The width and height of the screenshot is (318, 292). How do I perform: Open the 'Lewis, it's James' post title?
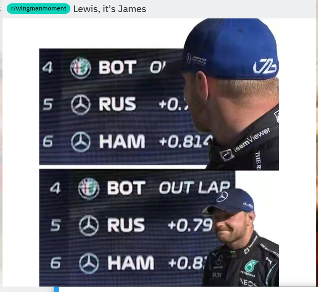[109, 9]
